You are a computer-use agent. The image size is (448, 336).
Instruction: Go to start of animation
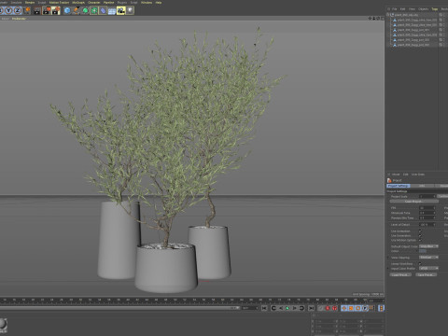(x=264, y=308)
